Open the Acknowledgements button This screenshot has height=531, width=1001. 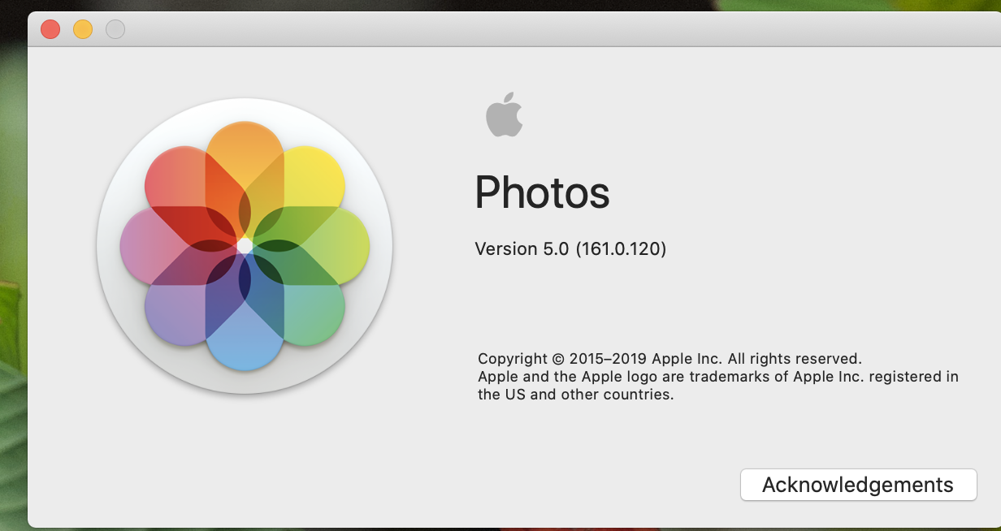858,485
